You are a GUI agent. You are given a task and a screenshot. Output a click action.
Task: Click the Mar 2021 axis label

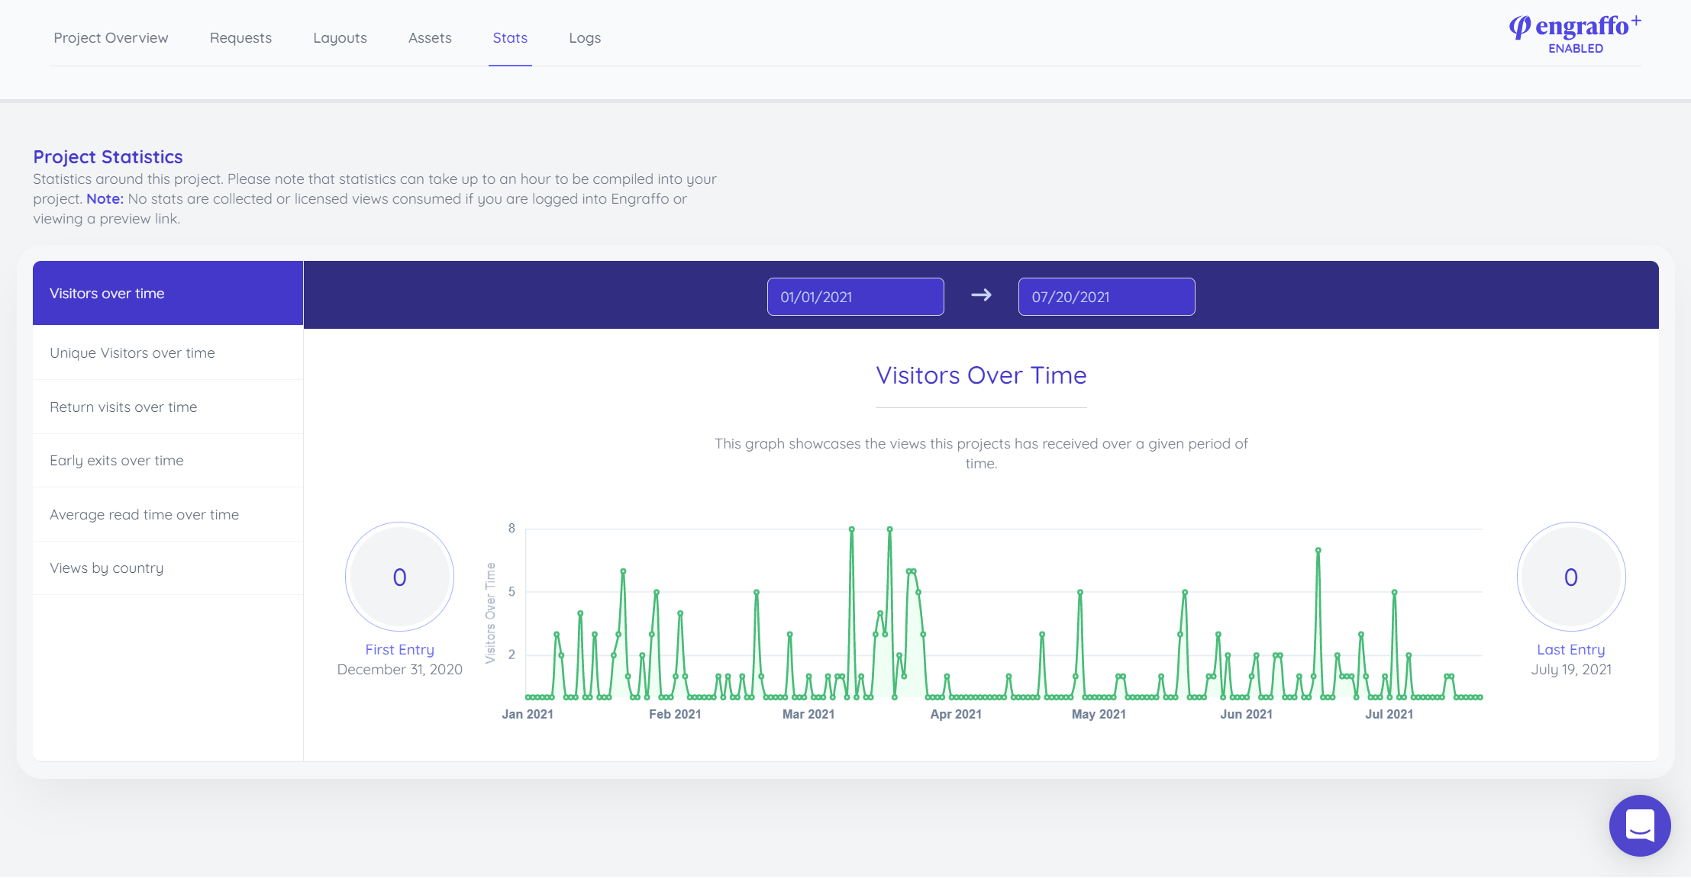click(x=808, y=715)
